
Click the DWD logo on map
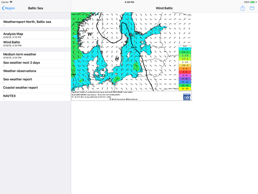[x=187, y=97]
